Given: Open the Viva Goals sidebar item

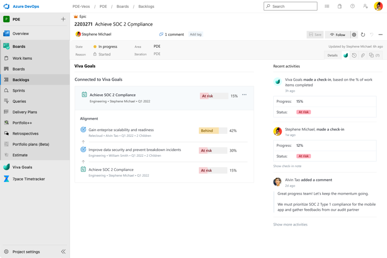Looking at the screenshot, I should [x=22, y=167].
